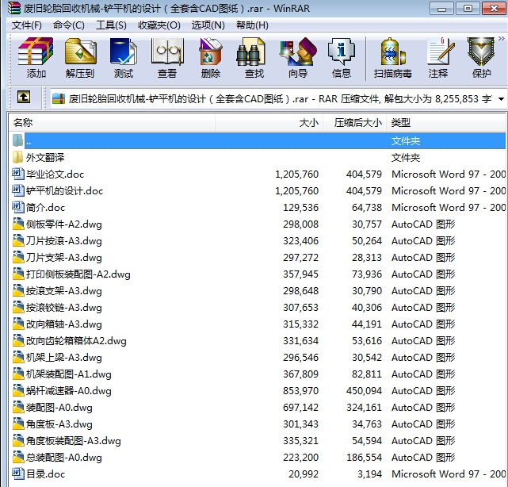The width and height of the screenshot is (508, 487).
Task: Select the 外文翻译 folder
Action: pos(258,158)
